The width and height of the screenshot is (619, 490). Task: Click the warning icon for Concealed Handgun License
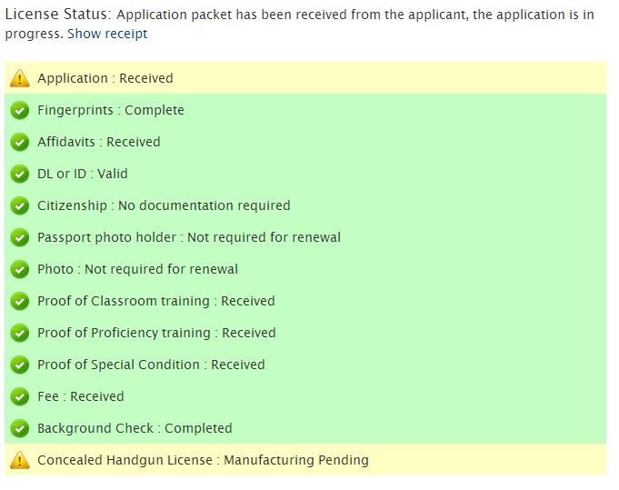[20, 460]
